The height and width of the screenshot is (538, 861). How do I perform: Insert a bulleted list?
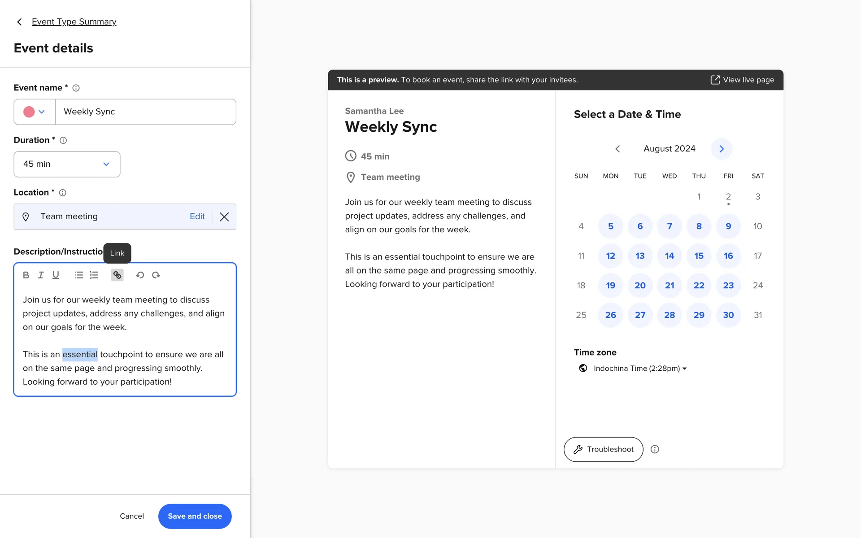[79, 275]
